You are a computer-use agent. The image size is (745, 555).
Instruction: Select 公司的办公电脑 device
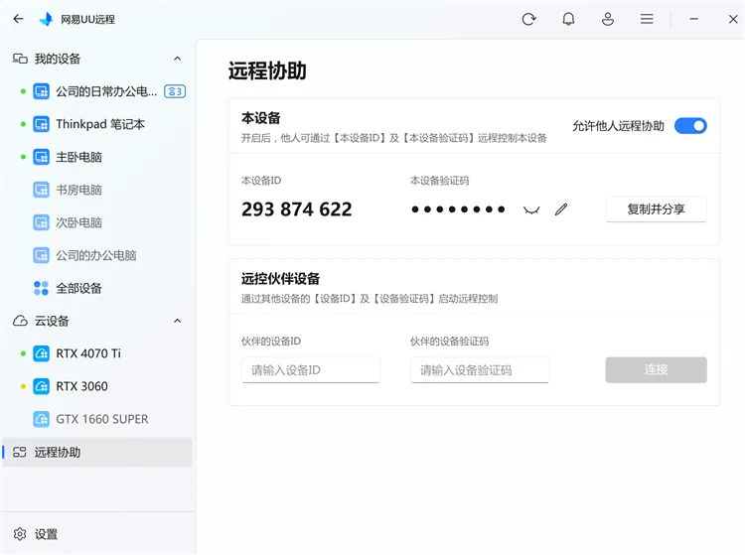point(97,255)
